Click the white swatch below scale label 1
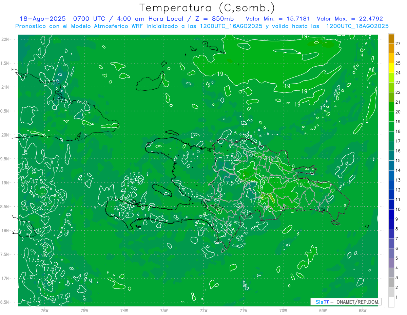Image resolution: width=407 pixels, height=315 pixels. pos(391,302)
